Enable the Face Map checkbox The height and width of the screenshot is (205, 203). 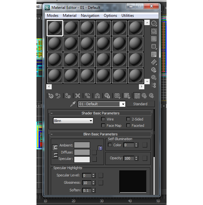pyautogui.click(x=103, y=126)
